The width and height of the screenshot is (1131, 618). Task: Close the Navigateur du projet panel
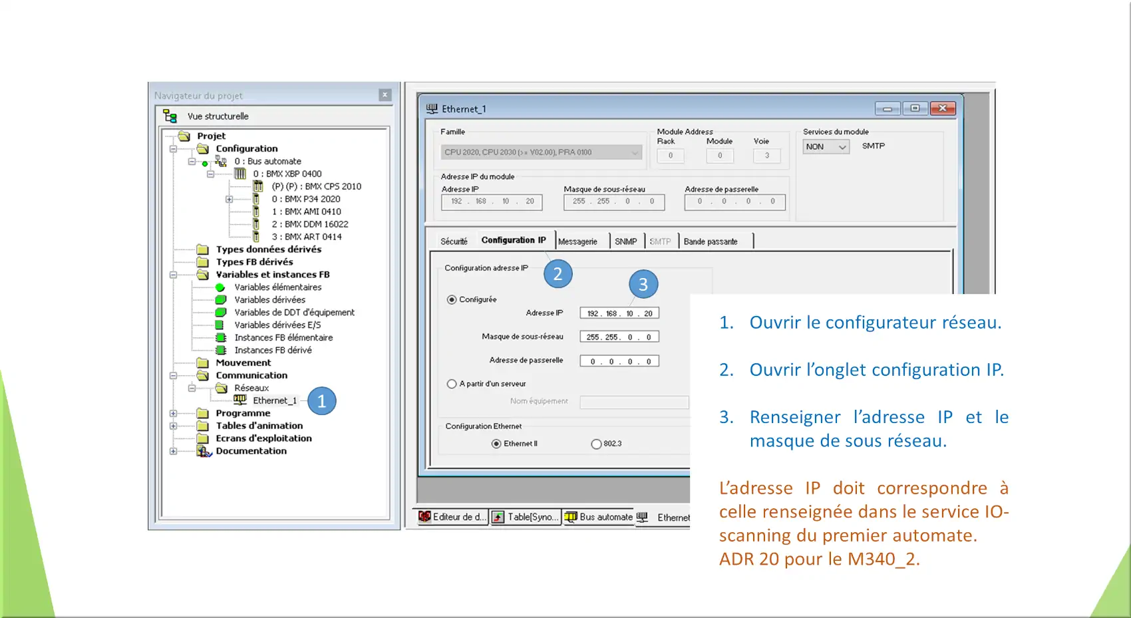pyautogui.click(x=385, y=95)
